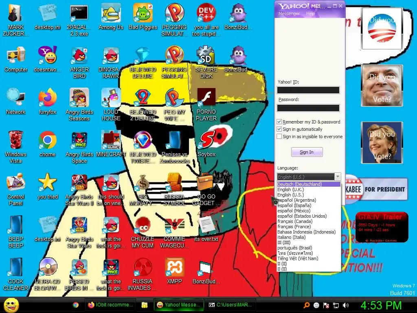This screenshot has height=313, width=417.
Task: Open the LOUD HOUSE desktop icon
Action: pos(111,105)
